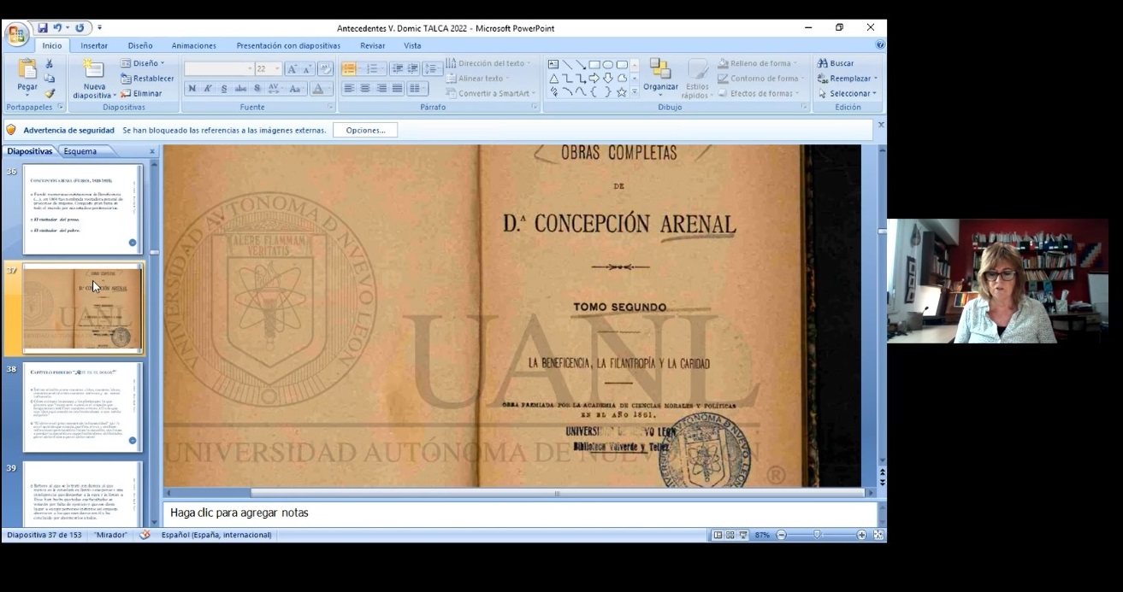The image size is (1123, 592).
Task: Click Restablecer slide button
Action: [147, 79]
